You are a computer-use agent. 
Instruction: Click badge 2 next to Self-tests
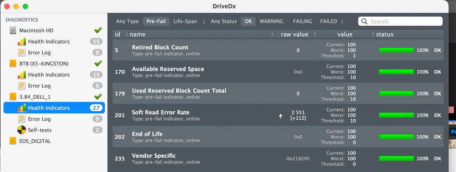pyautogui.click(x=97, y=130)
